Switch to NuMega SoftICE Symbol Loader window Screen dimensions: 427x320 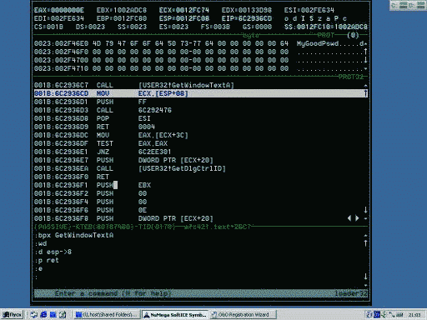pos(175,314)
